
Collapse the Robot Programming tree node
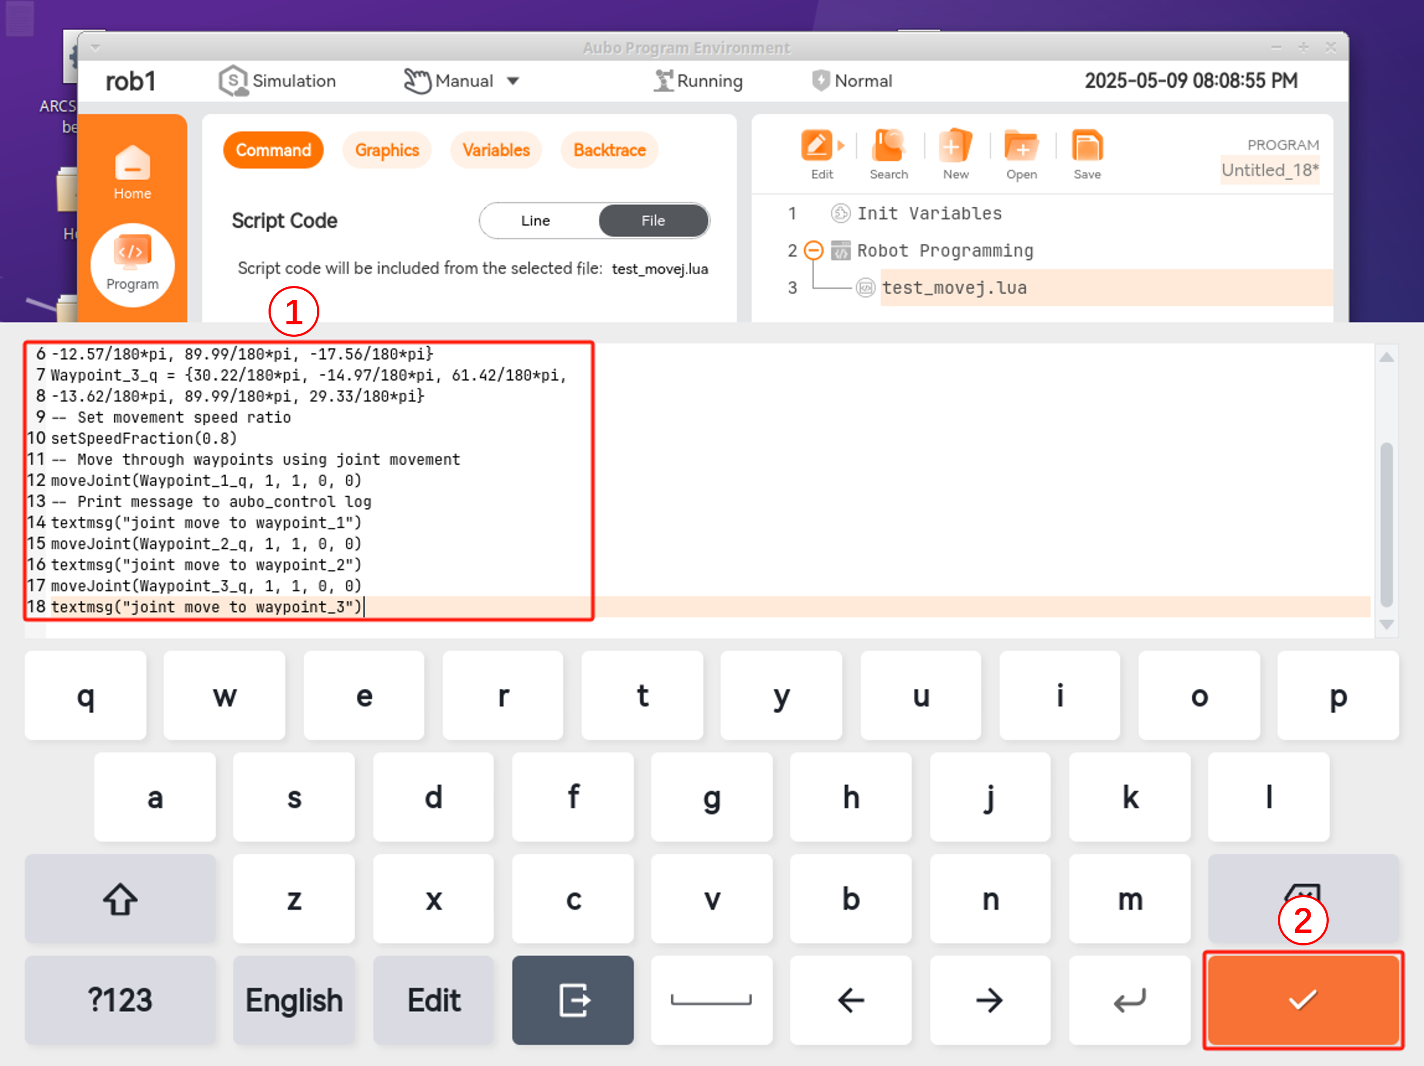point(814,250)
